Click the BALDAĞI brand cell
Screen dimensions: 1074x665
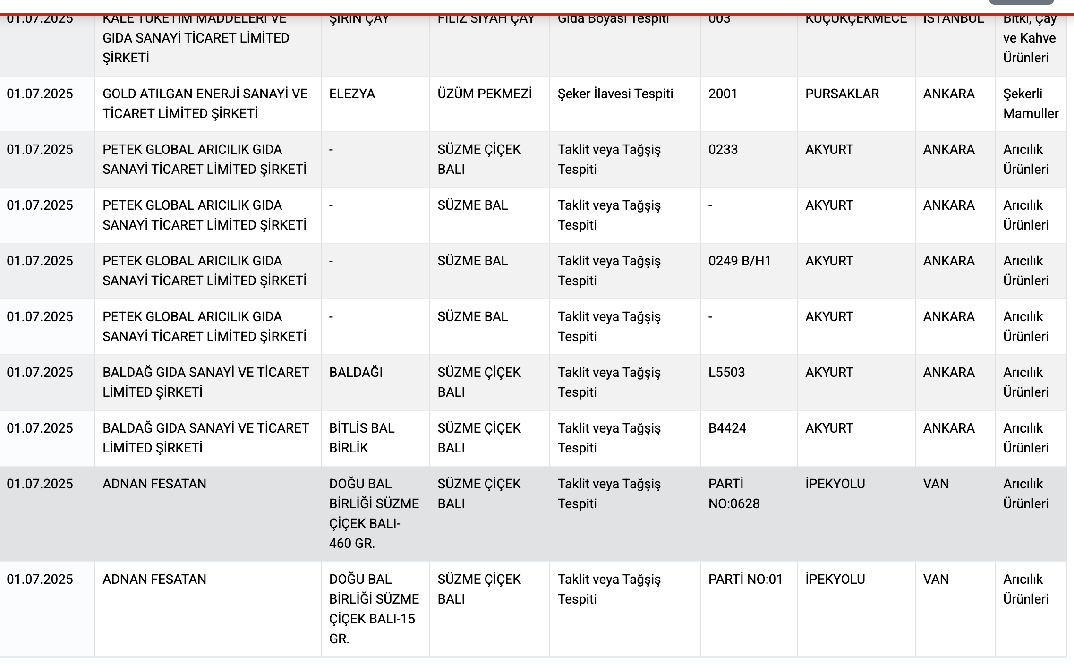point(375,383)
